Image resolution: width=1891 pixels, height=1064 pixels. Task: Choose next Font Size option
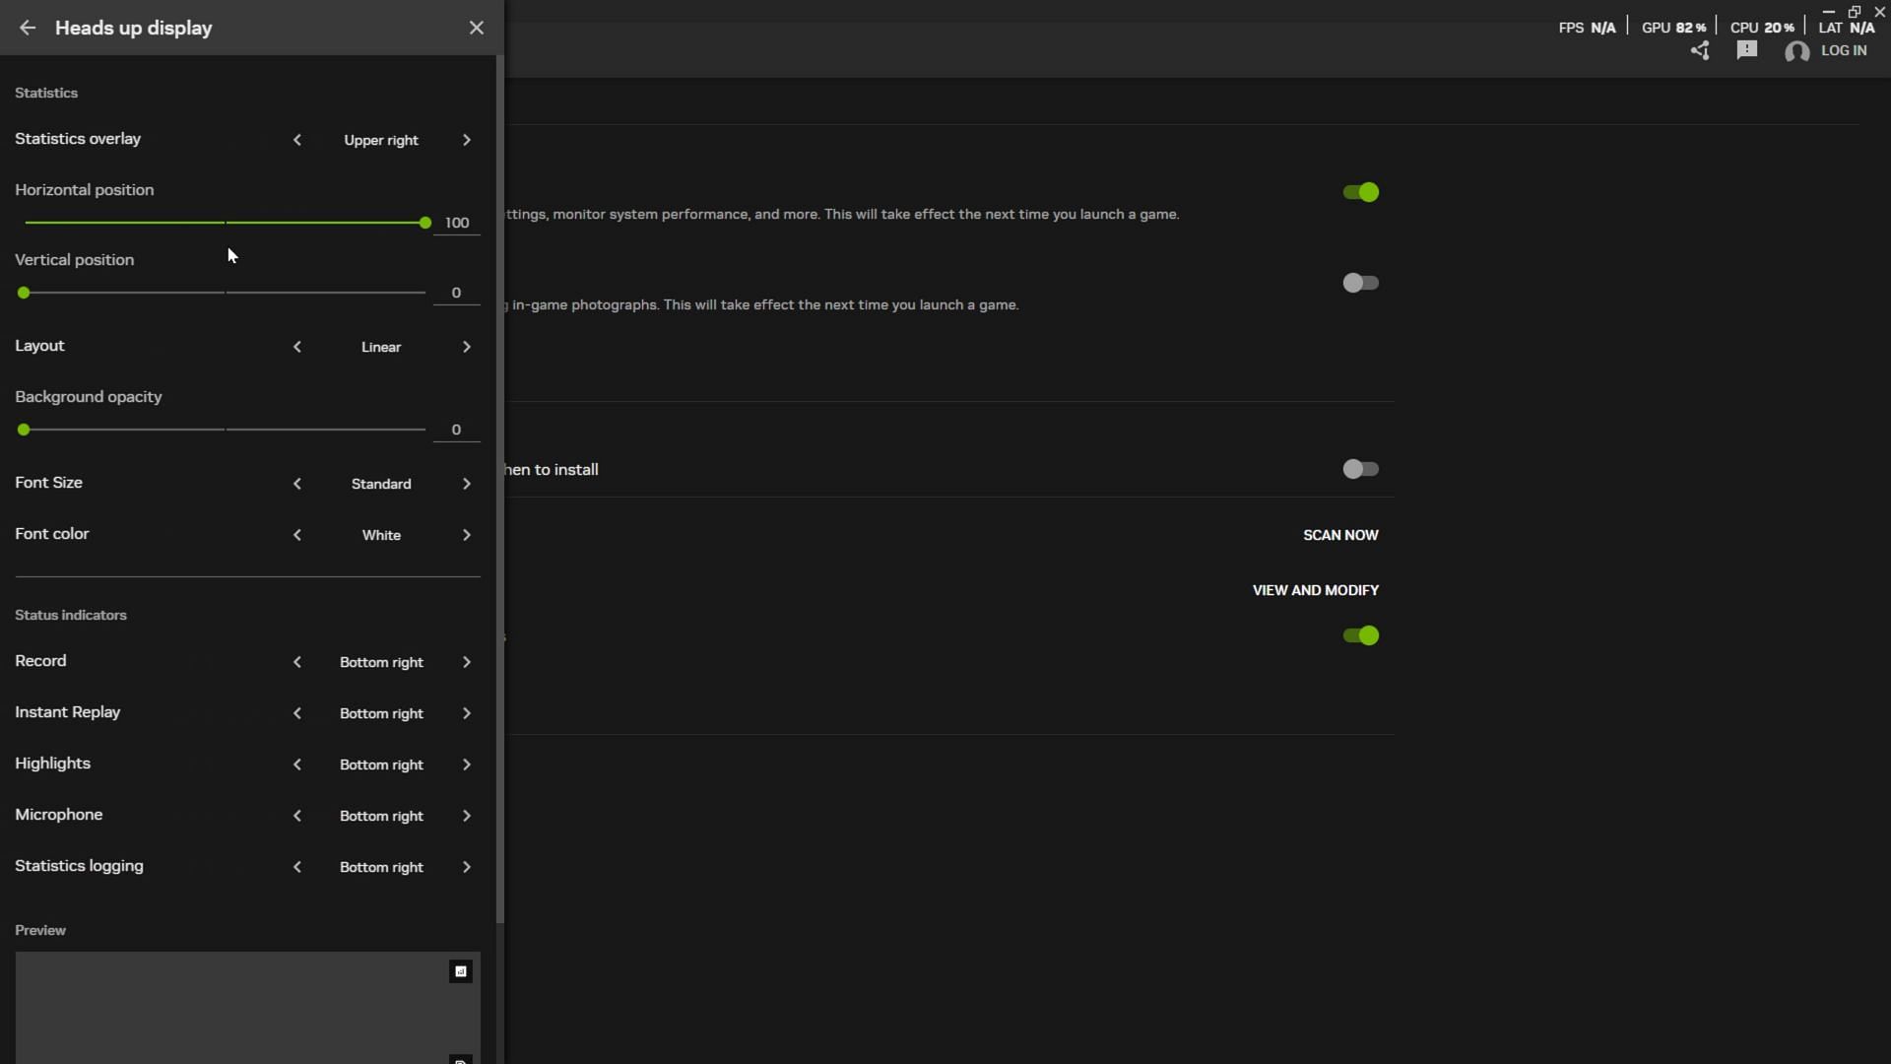click(x=467, y=484)
